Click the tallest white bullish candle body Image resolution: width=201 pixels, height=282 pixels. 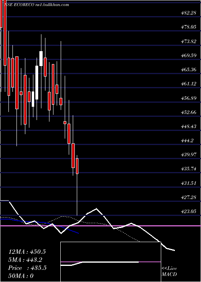point(37,83)
